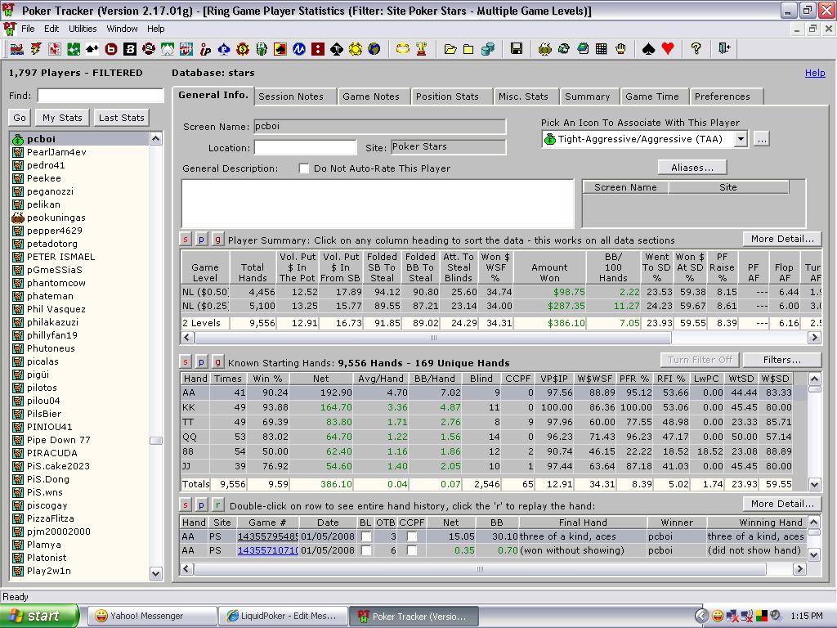Click the green circular arrows refresh icon

[x=564, y=49]
